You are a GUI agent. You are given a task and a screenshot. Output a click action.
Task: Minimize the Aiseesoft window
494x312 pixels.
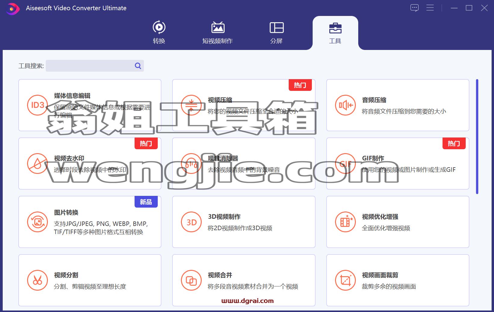click(x=454, y=8)
